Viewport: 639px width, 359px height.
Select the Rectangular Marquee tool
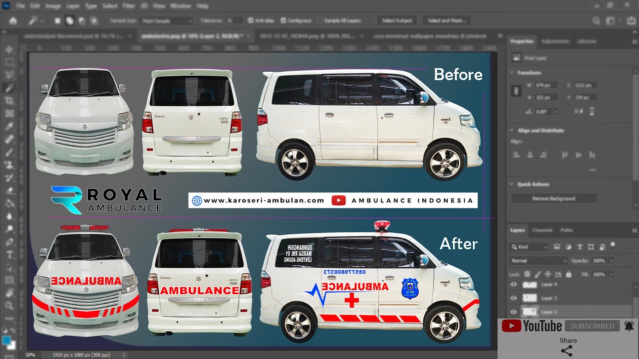pos(9,62)
